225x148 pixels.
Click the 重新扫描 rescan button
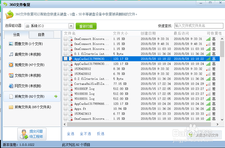point(86,26)
